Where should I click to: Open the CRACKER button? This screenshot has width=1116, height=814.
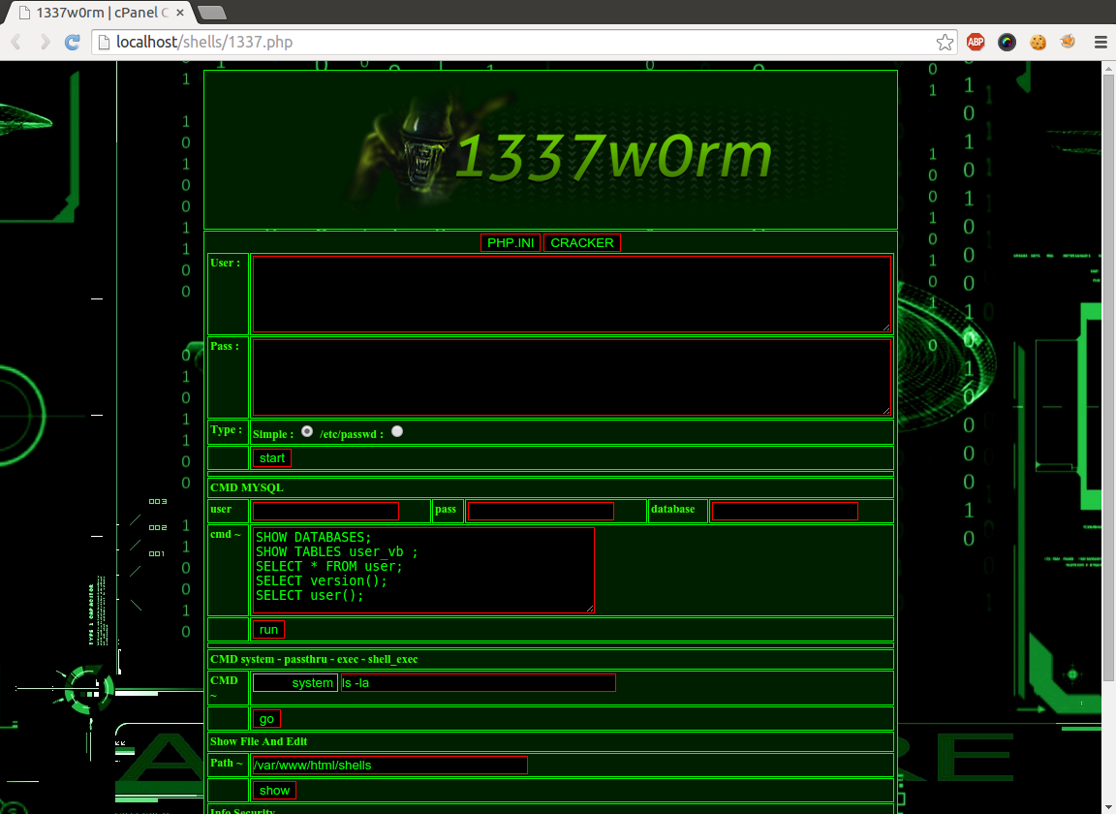click(582, 243)
